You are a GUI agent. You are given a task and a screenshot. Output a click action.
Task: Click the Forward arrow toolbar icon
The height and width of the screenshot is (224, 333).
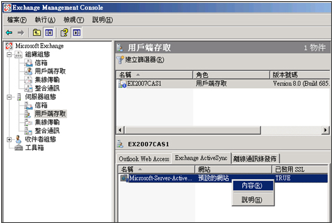click(21, 33)
